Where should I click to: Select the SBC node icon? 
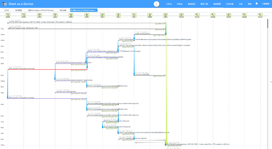[166, 16]
